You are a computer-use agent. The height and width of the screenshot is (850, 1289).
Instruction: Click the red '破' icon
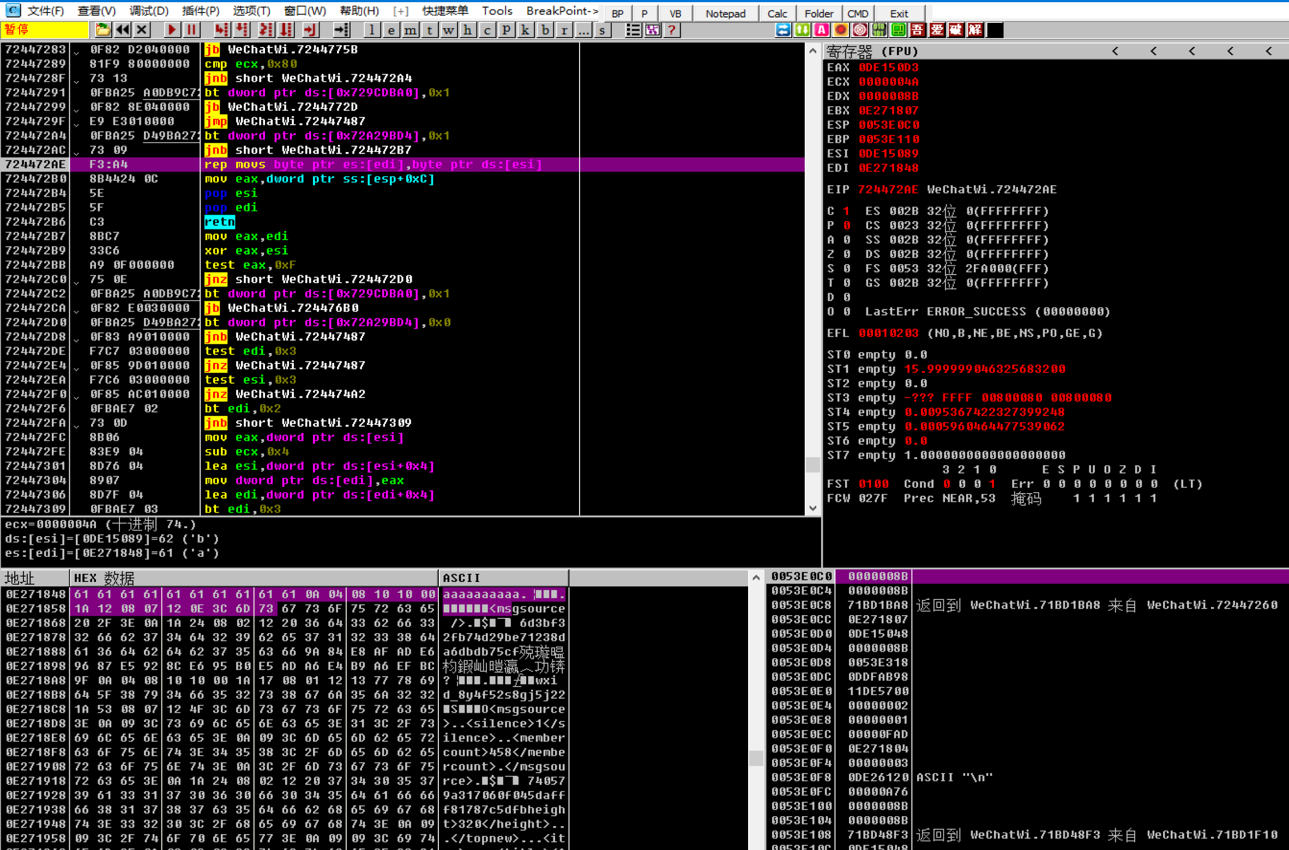tap(956, 30)
